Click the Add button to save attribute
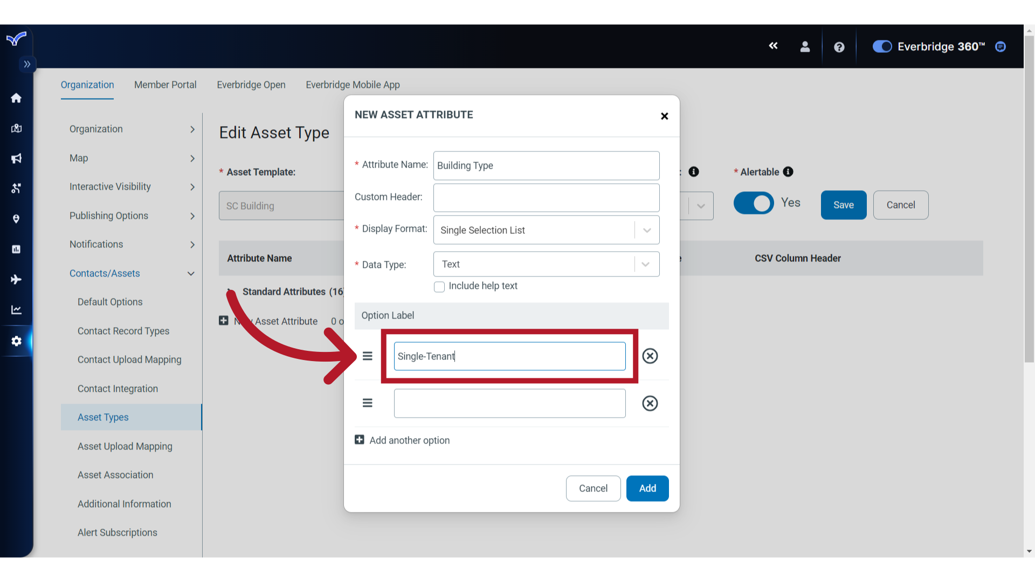 pyautogui.click(x=647, y=488)
